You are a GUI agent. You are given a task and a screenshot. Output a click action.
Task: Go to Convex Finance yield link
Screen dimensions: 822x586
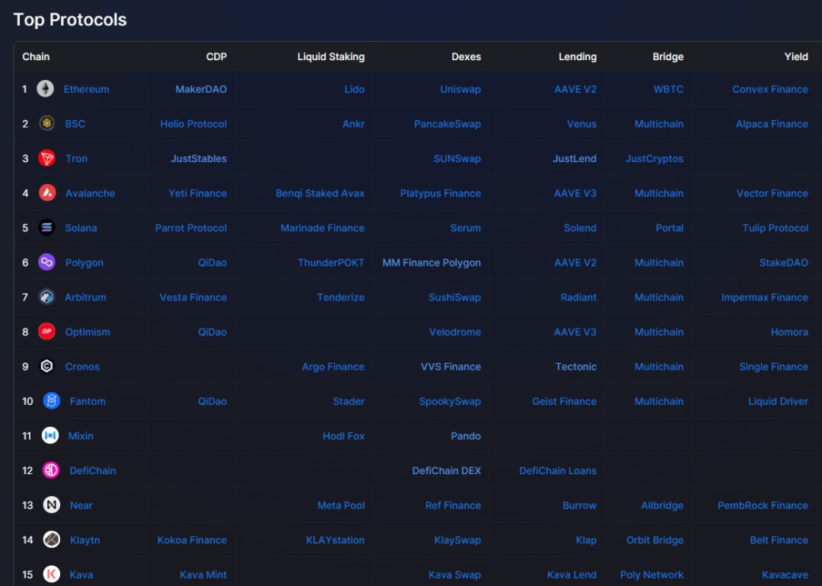click(769, 89)
